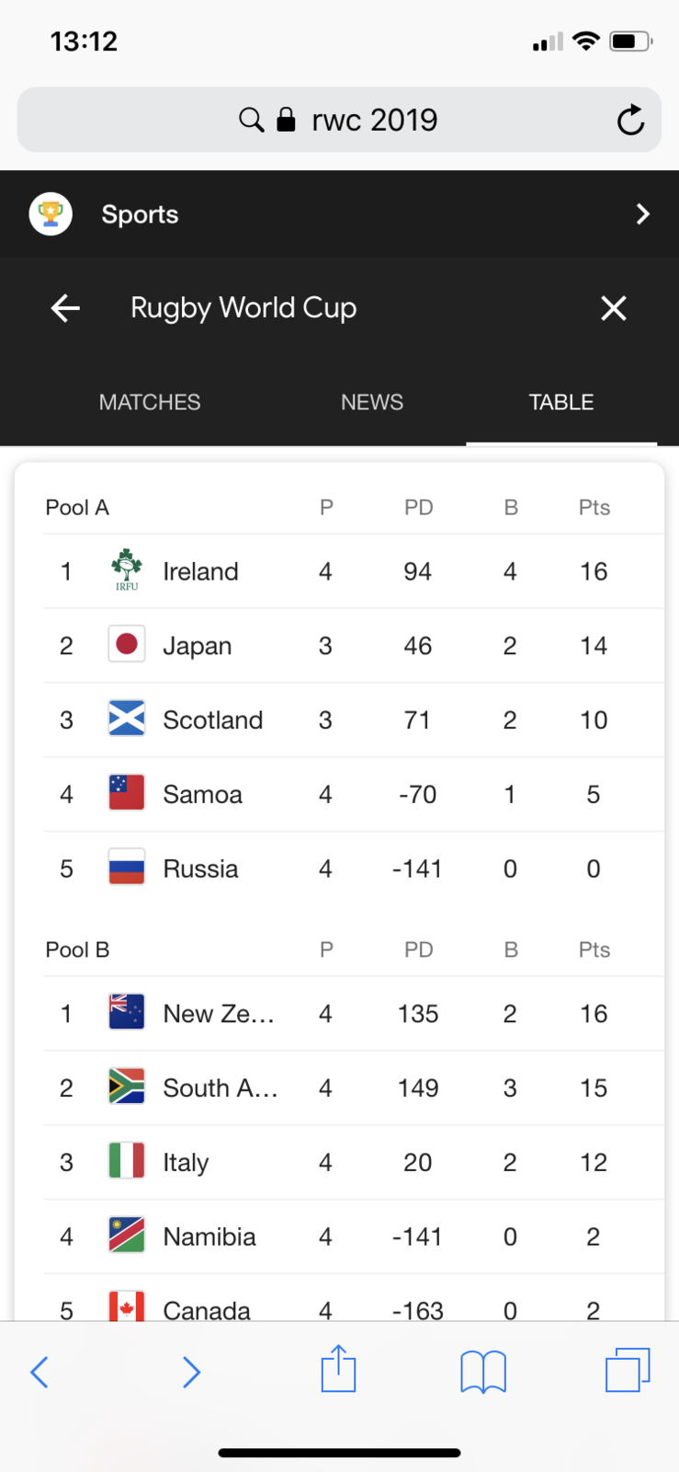Screen dimensions: 679x1472
Task: Tap the Sports trophy icon
Action: [51, 214]
